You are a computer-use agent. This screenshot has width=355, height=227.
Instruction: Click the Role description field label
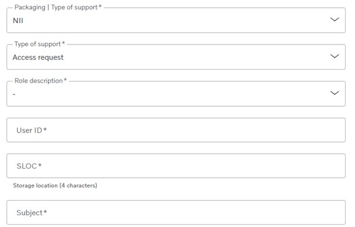tap(40, 80)
